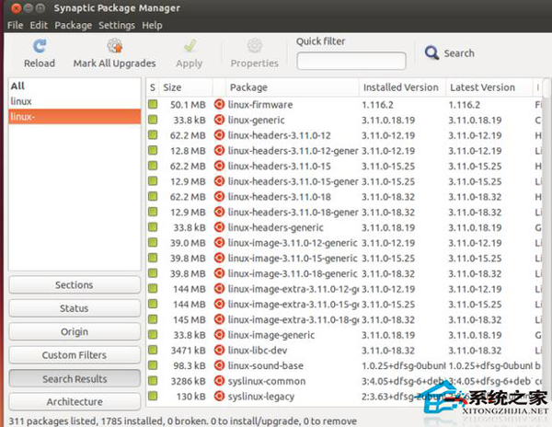552x427 pixels.
Task: Click into the Quick filter field
Action: click(x=351, y=61)
